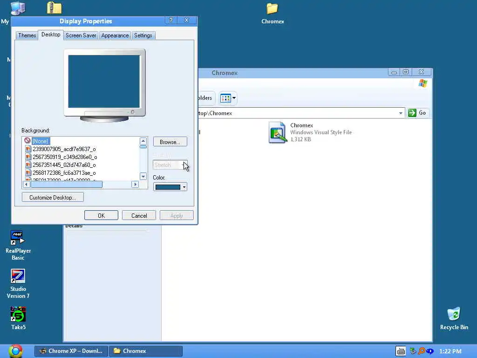Maximize the Chromex window
This screenshot has height=358, width=477.
point(406,72)
